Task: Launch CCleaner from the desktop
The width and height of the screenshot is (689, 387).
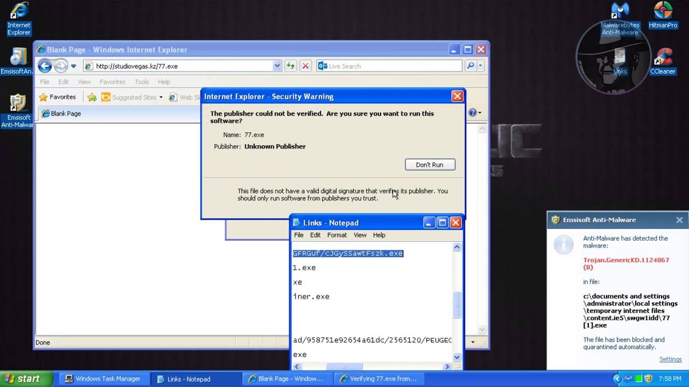Action: click(x=663, y=61)
